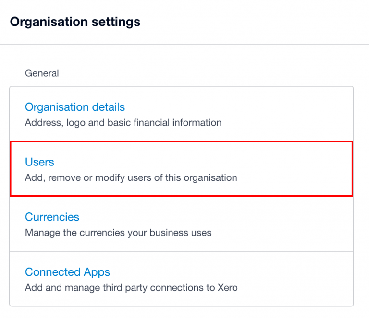This screenshot has width=369, height=318.
Task: Click the "Manage the currencies your business uses" text
Action: 118,233
